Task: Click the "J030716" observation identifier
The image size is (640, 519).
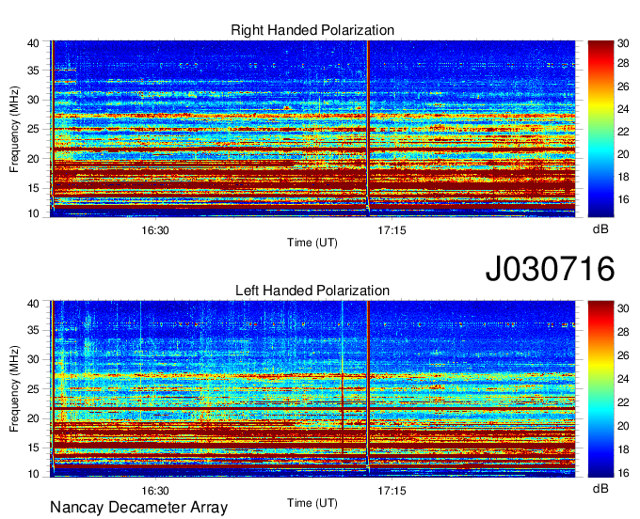Action: [x=550, y=269]
